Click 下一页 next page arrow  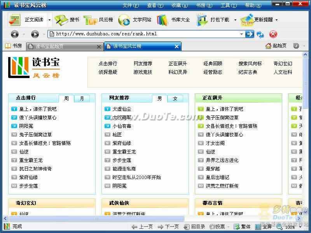[x=168, y=226]
